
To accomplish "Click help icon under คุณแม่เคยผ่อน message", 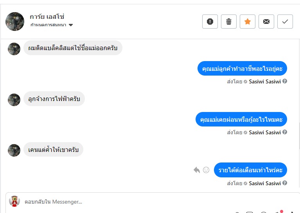I will pos(285,132).
